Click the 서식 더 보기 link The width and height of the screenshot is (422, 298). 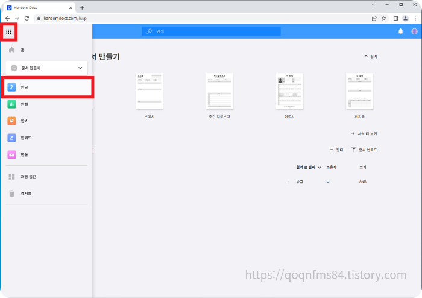(364, 133)
